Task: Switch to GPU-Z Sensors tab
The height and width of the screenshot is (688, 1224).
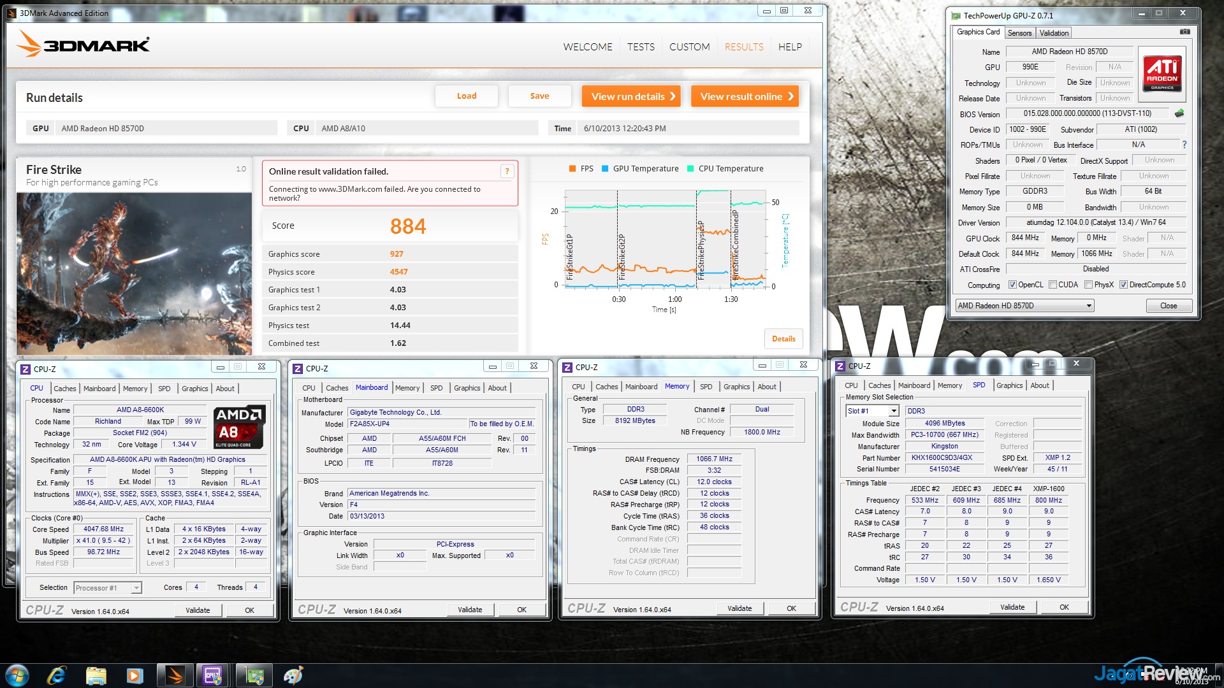Action: point(1019,33)
